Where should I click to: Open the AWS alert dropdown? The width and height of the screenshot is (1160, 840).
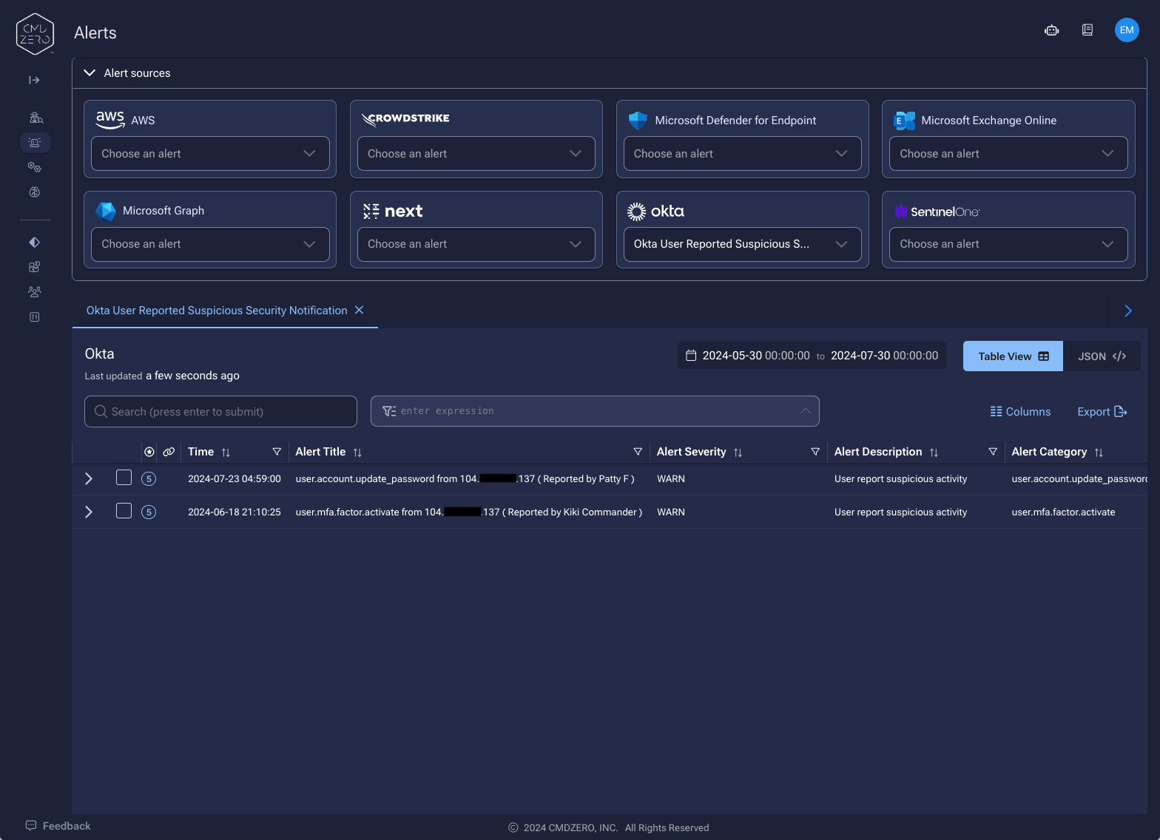210,154
